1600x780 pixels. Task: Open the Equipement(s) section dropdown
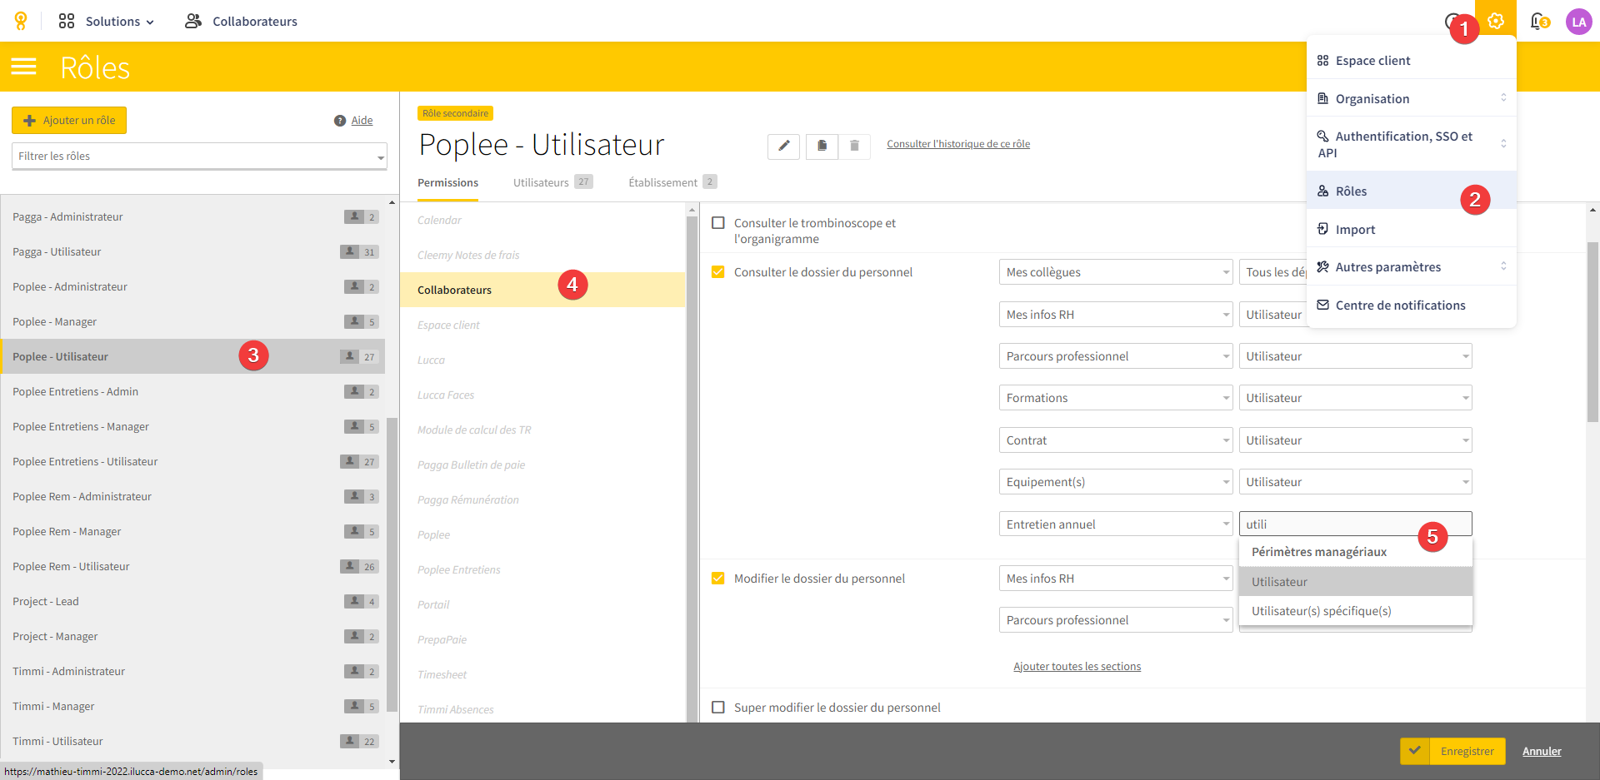(1116, 482)
